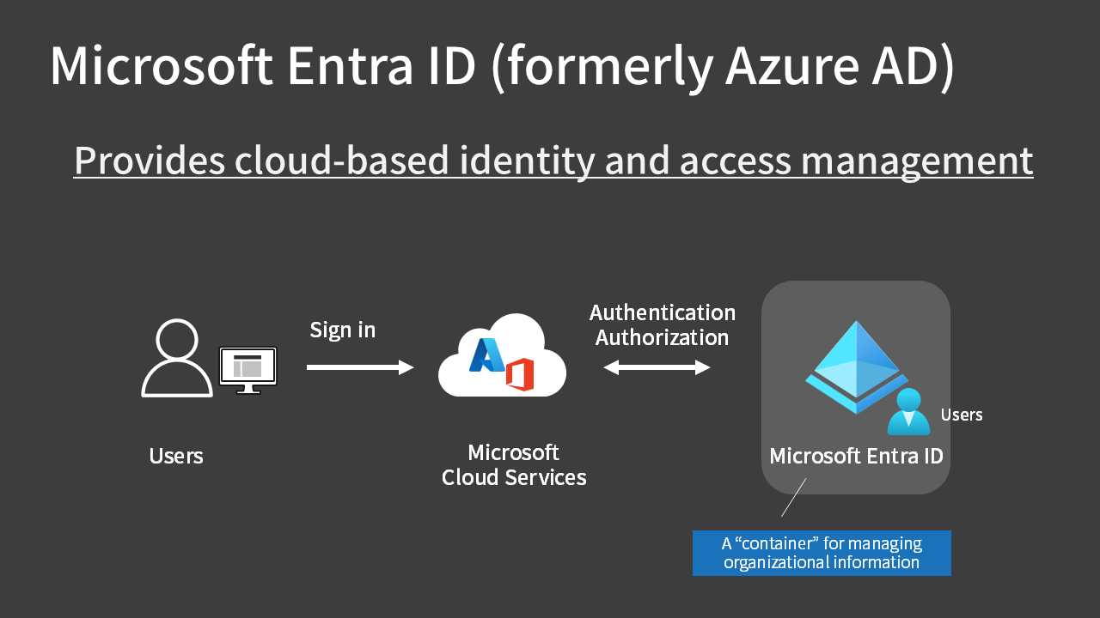
Task: Click the 'Authorization' text
Action: pos(663,338)
